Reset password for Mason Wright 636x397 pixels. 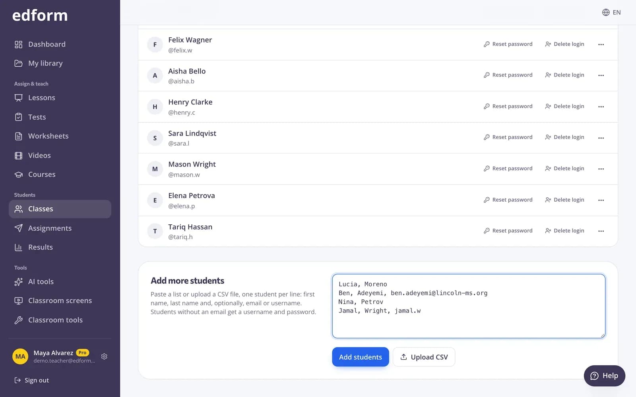click(508, 169)
